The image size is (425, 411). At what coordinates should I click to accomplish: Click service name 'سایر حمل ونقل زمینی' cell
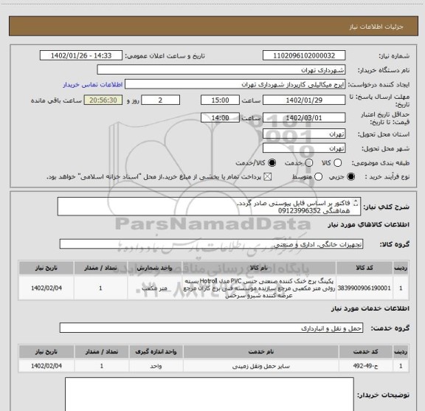tap(261, 366)
